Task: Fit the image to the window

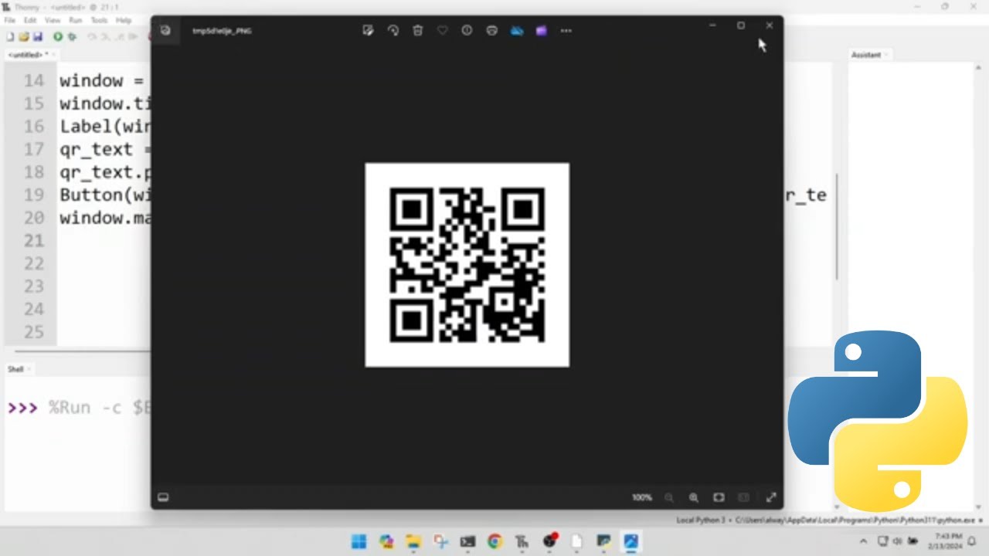Action: coord(719,497)
